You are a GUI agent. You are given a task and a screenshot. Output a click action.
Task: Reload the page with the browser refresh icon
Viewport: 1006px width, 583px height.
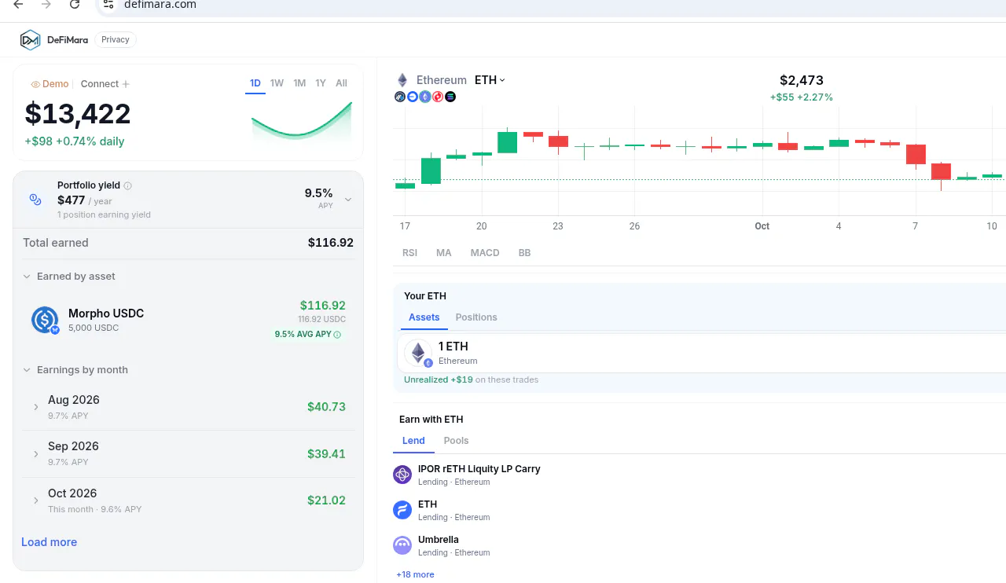point(75,4)
